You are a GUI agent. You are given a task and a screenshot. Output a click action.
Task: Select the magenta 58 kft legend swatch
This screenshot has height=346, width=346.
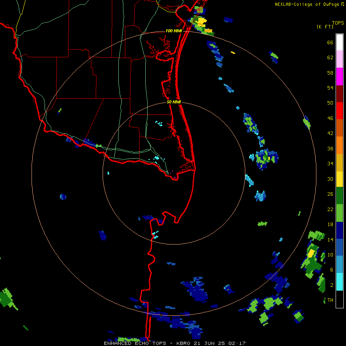coord(339,77)
